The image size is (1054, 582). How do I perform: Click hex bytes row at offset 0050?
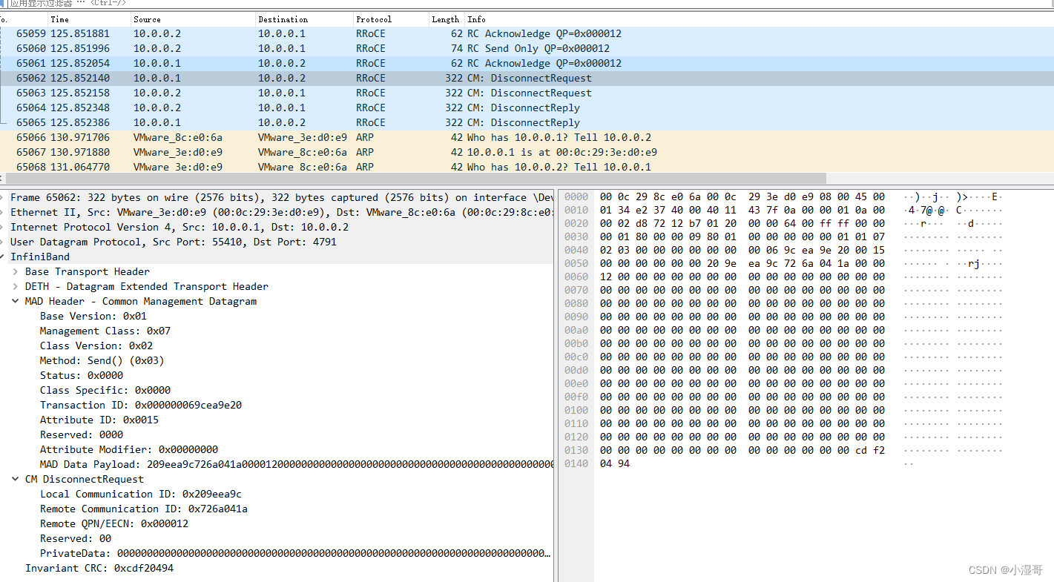pos(742,263)
